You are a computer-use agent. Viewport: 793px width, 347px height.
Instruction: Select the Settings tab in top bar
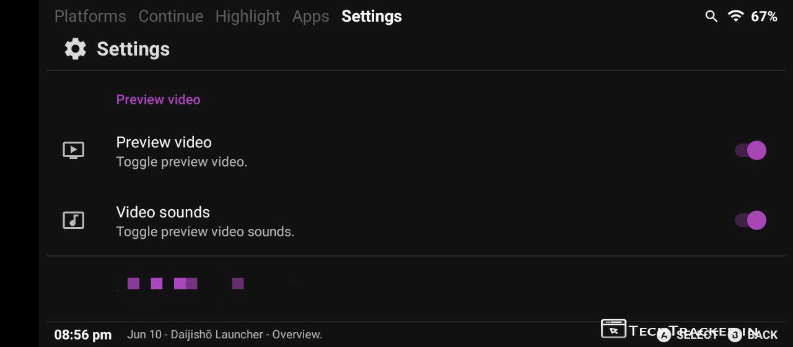tap(372, 17)
